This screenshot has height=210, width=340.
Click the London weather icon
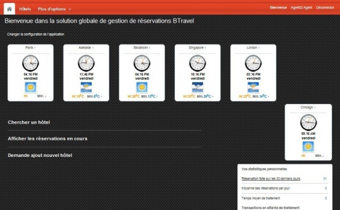coord(253,88)
